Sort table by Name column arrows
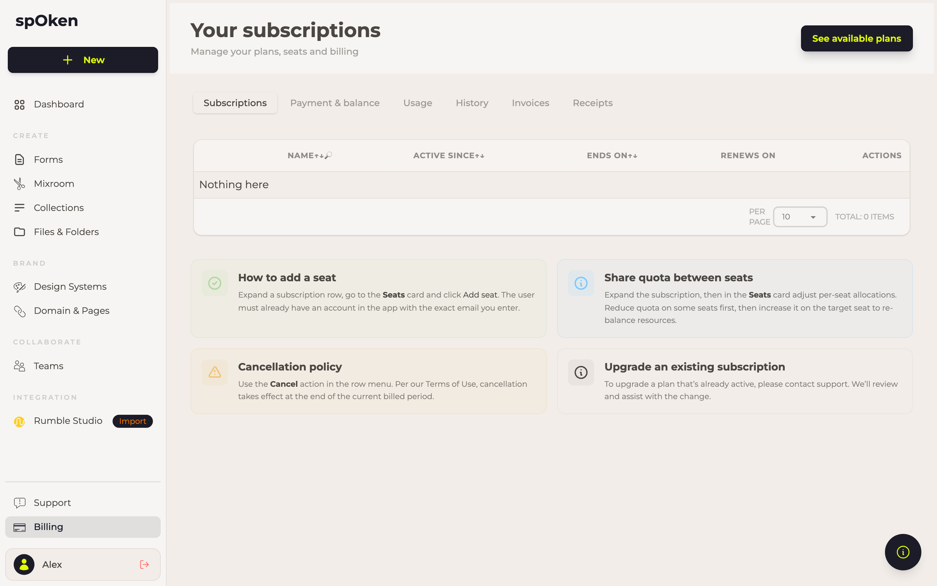 tap(319, 156)
